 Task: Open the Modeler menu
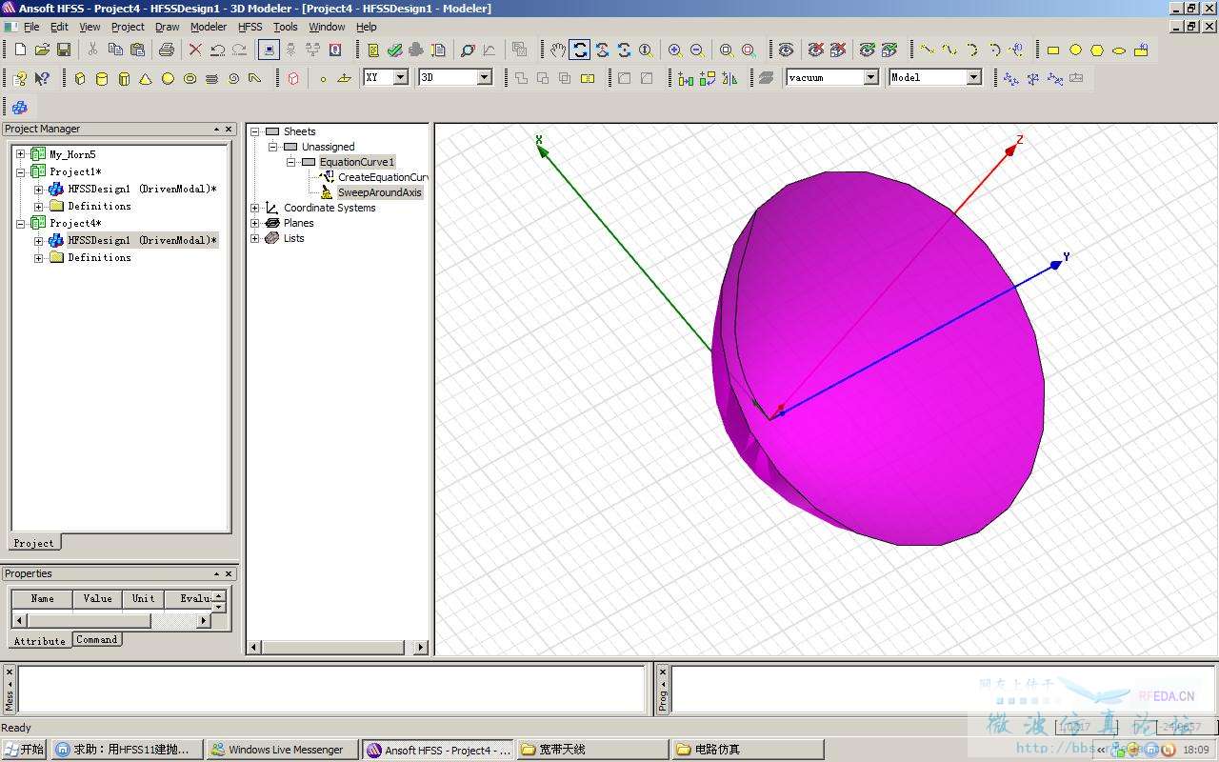click(x=209, y=27)
